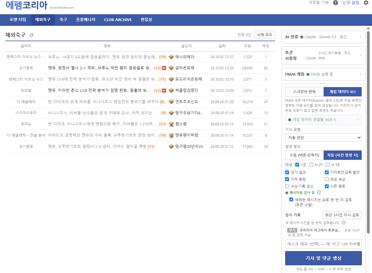
Task: Click red N badge on 키어런 존스 post
Action: 164,90
